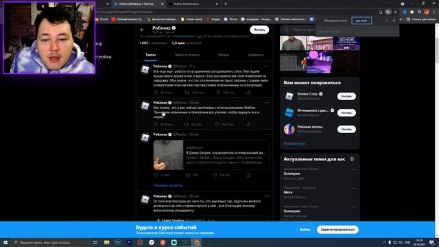Open options for the first Хэллоуин trend
Viewport: 439px width, 247px height.
click(x=354, y=169)
